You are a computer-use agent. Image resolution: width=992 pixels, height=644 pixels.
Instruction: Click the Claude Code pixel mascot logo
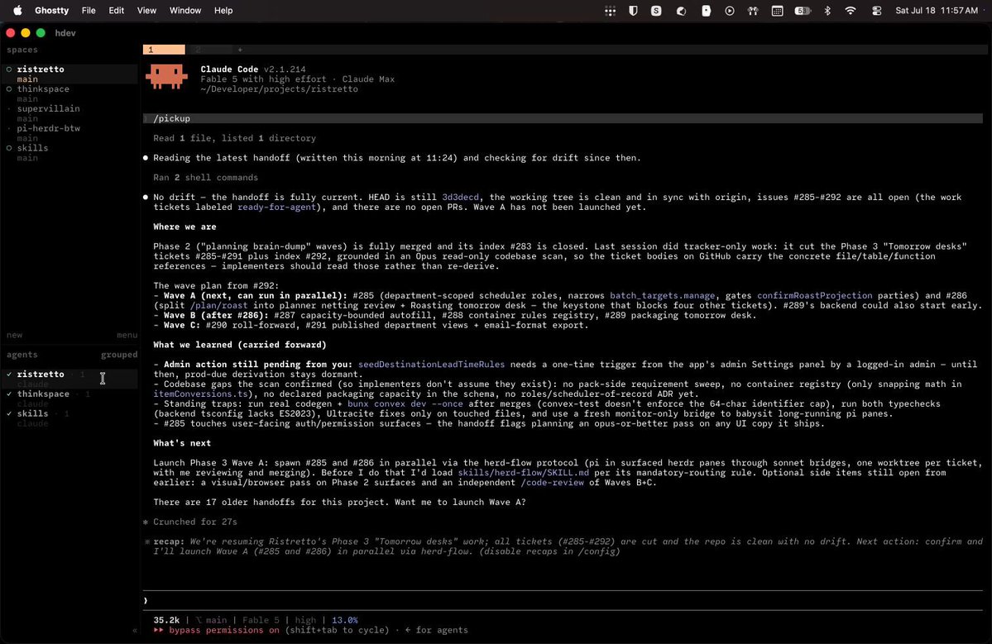tap(166, 77)
